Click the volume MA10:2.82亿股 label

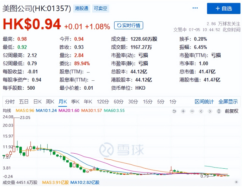point(85,183)
